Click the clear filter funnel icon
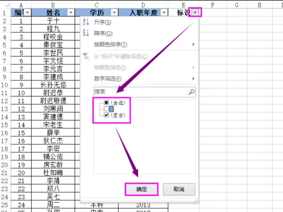This screenshot has height=212, width=283. pos(86,56)
